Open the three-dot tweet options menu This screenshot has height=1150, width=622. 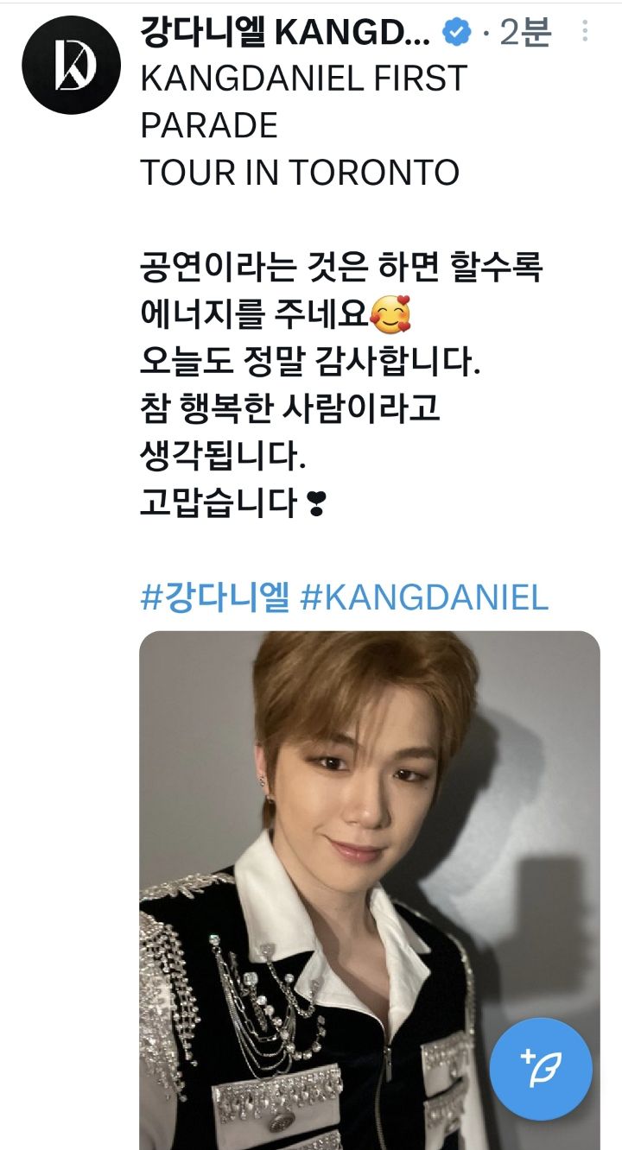pos(585,32)
